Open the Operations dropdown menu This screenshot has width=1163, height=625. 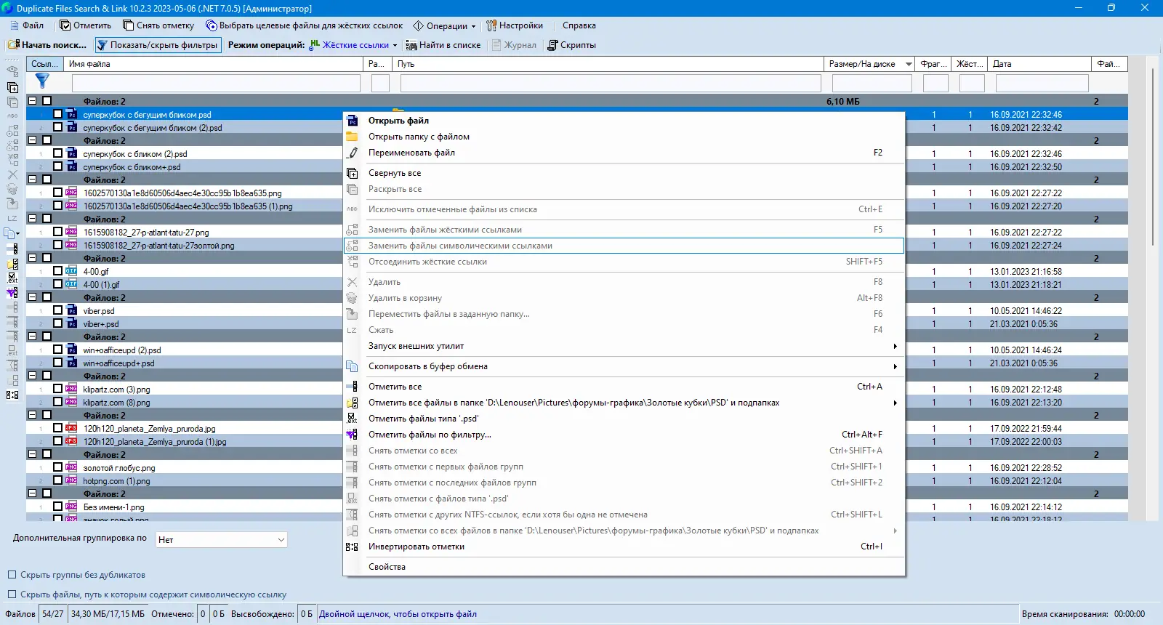click(444, 25)
